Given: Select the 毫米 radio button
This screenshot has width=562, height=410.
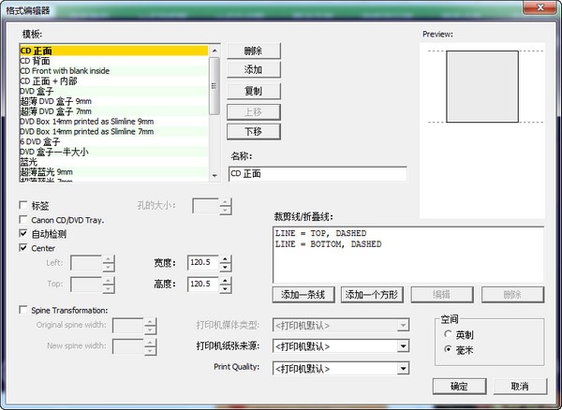Looking at the screenshot, I should point(449,349).
